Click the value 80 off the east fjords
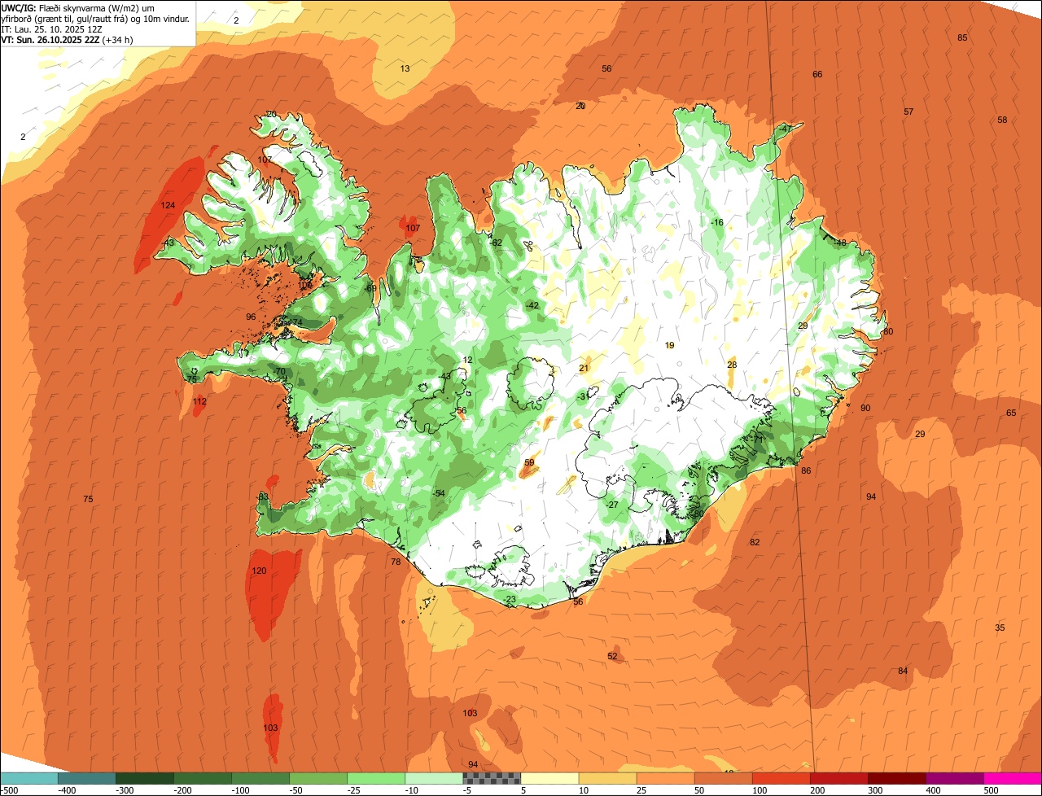 [x=888, y=332]
